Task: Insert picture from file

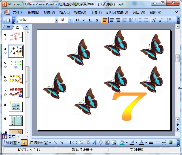Action: (x=114, y=143)
